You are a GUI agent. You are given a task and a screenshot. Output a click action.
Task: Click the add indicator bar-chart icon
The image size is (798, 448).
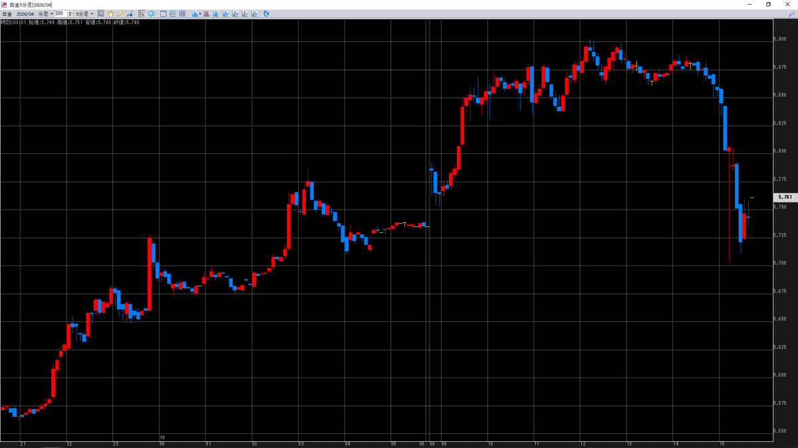point(194,14)
